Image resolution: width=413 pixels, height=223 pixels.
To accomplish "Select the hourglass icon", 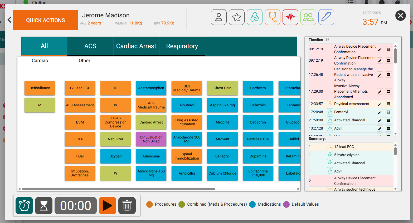I will pyautogui.click(x=43, y=205).
